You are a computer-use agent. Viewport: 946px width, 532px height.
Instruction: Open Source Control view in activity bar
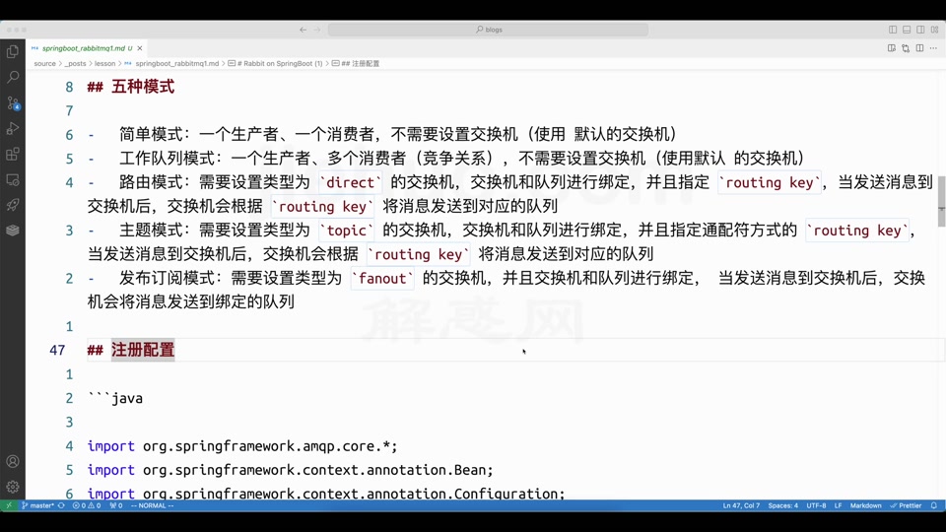[x=13, y=102]
